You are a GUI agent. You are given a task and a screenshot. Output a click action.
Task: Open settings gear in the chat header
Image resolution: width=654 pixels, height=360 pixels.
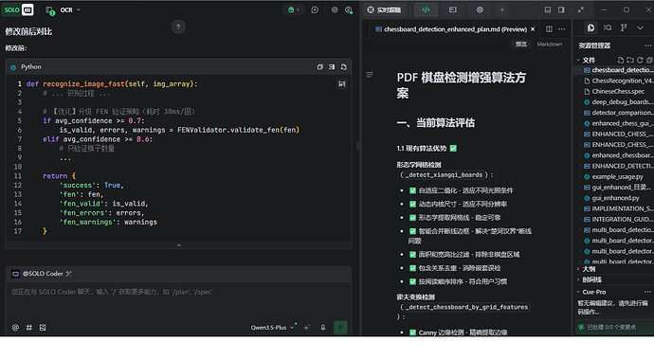(x=335, y=9)
